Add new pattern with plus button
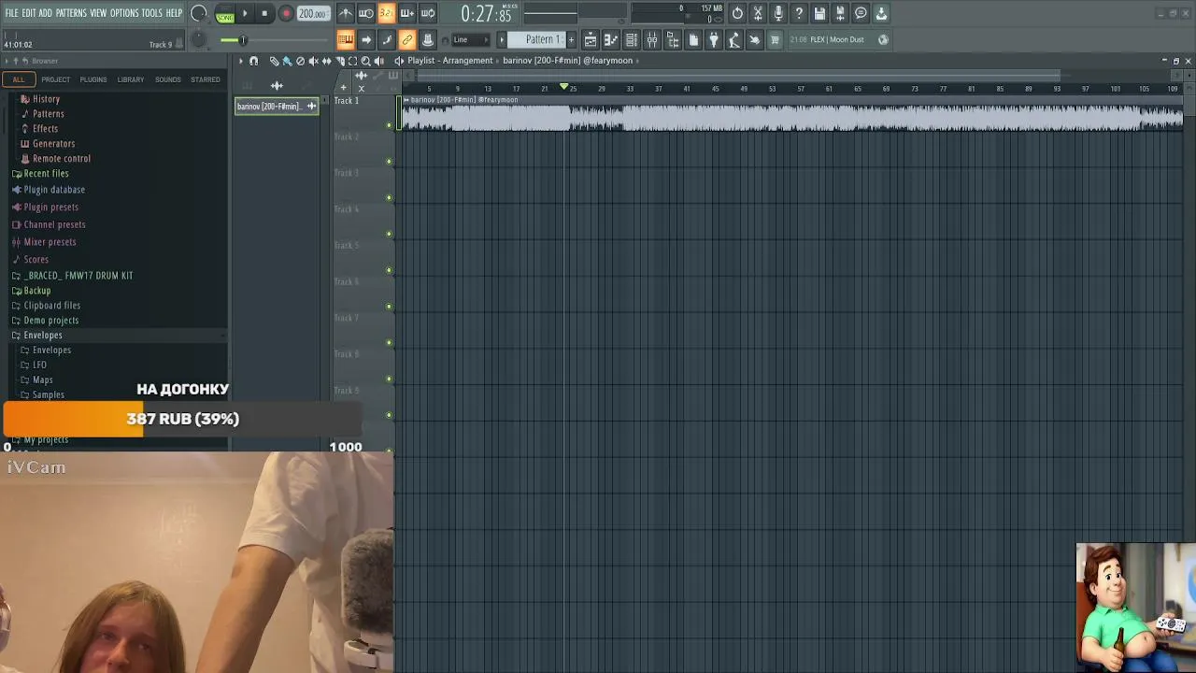Viewport: 1196px width, 673px height. pos(571,39)
